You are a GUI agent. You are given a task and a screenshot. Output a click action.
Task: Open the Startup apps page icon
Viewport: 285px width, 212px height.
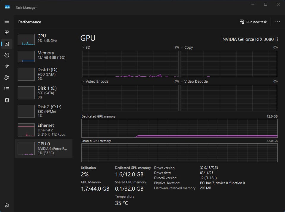pyautogui.click(x=7, y=66)
